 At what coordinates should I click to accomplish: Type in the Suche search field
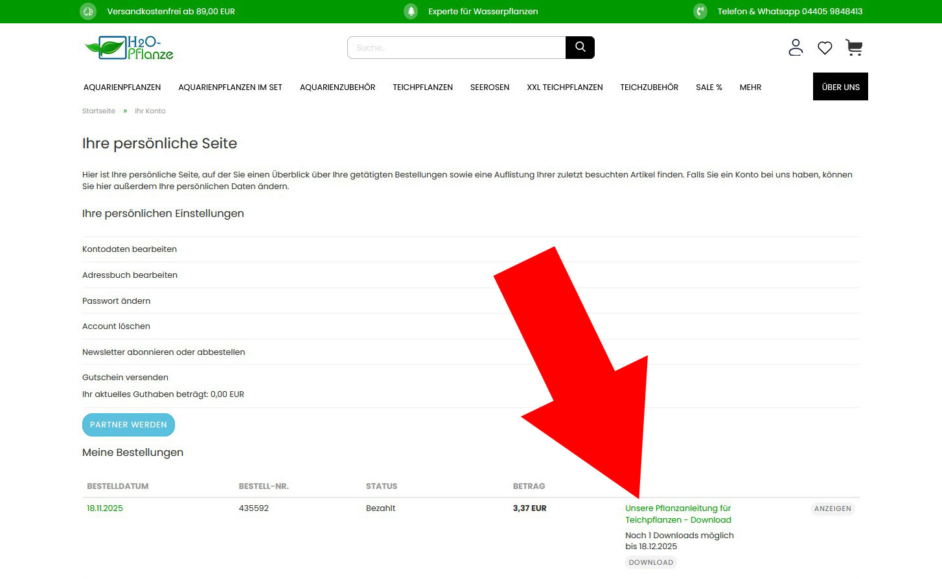[x=457, y=47]
